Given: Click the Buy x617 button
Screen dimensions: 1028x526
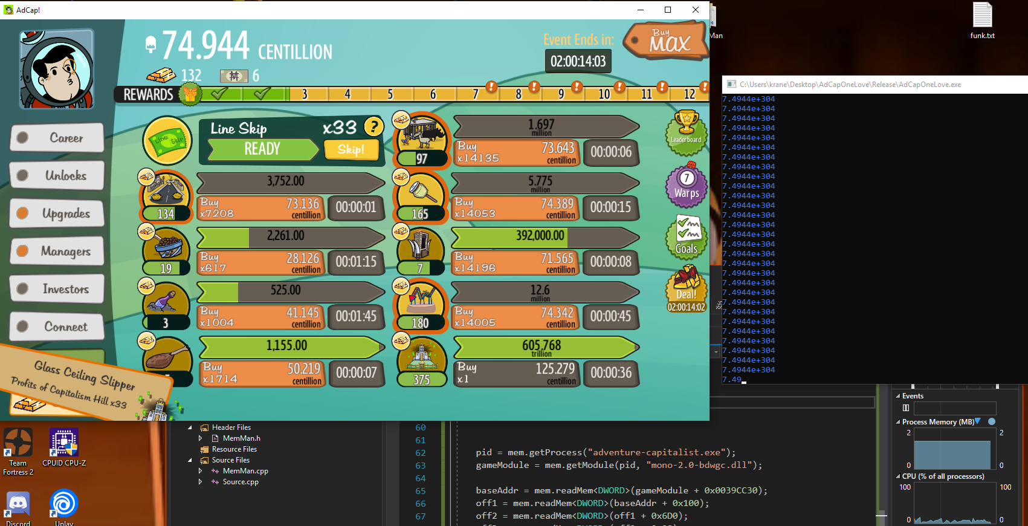Looking at the screenshot, I should pos(261,262).
